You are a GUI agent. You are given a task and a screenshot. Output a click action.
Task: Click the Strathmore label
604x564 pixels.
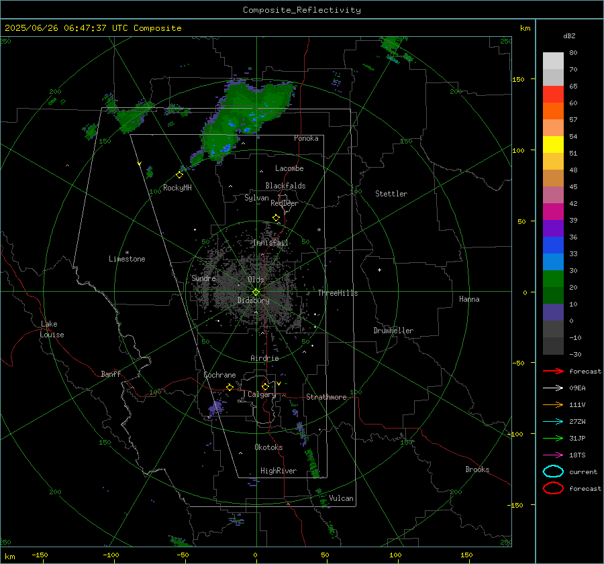coord(326,397)
